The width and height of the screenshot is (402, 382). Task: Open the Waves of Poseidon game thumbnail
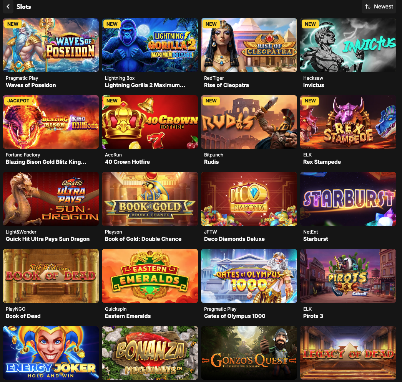click(x=51, y=45)
